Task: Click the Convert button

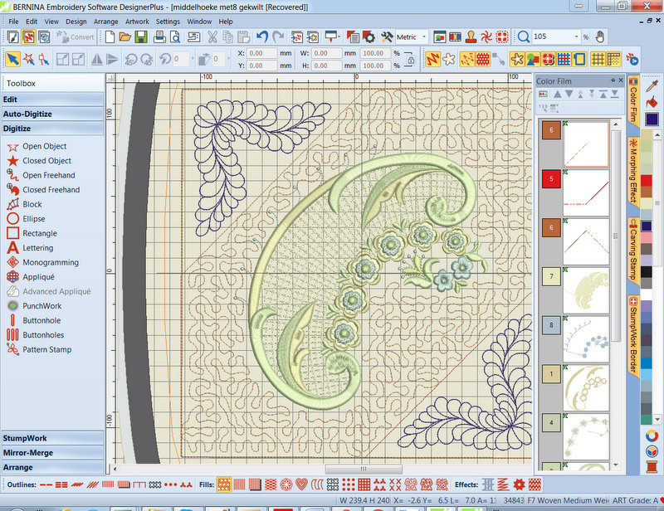Action: [76, 37]
